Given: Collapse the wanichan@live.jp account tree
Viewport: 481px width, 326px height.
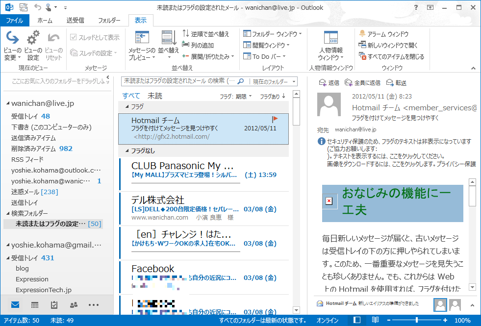Looking at the screenshot, I should pyautogui.click(x=8, y=103).
